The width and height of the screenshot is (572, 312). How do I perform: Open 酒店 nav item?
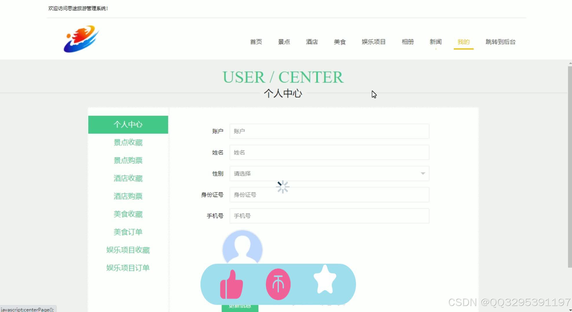click(x=312, y=42)
